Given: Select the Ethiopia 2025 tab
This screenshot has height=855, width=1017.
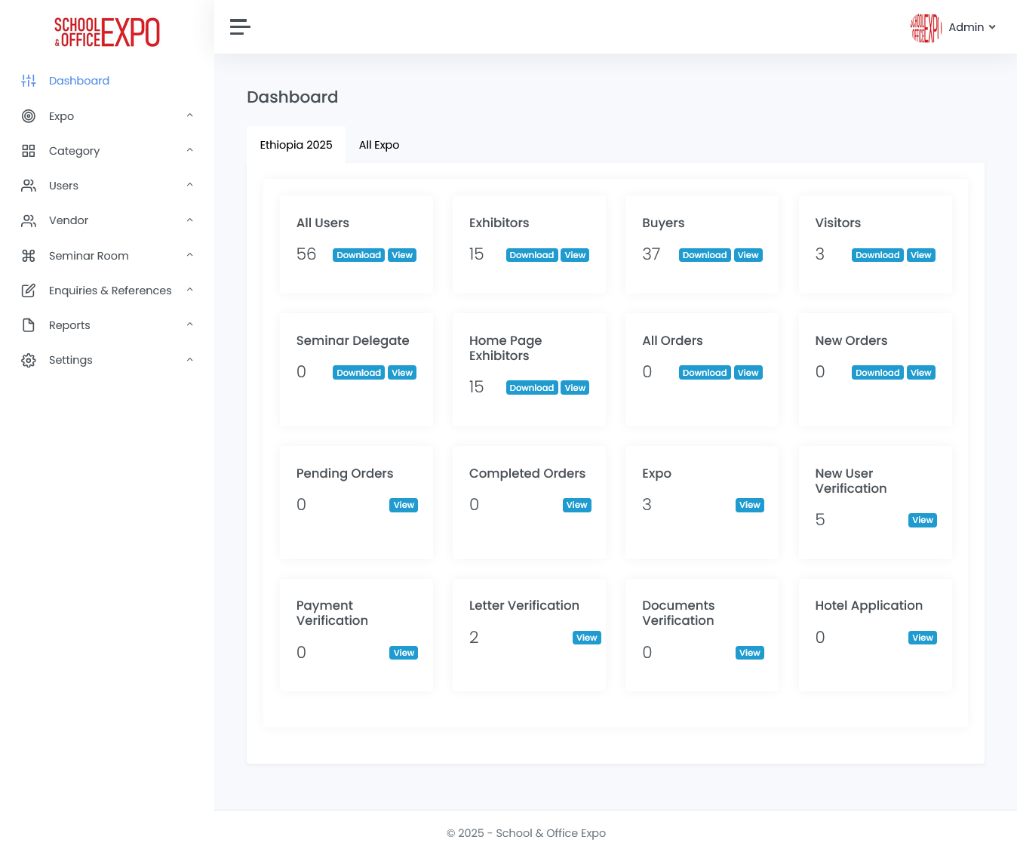Looking at the screenshot, I should [296, 145].
